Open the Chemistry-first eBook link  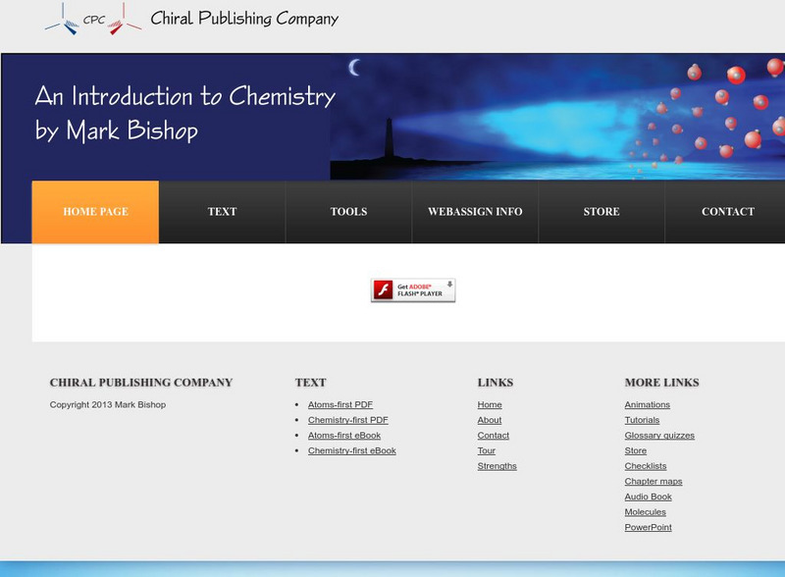click(x=350, y=450)
